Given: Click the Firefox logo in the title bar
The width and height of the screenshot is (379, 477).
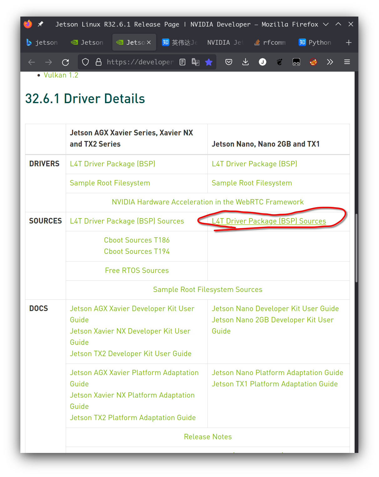Looking at the screenshot, I should 28,24.
